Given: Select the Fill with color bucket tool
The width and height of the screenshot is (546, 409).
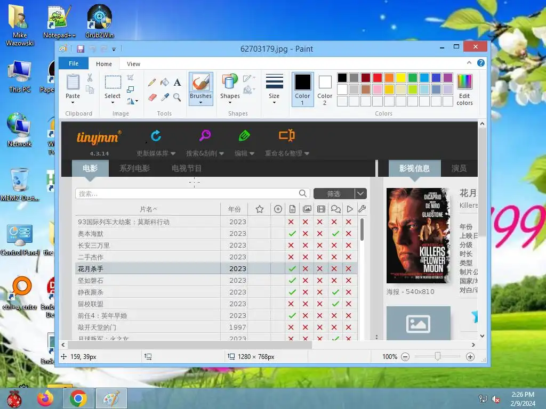Looking at the screenshot, I should (165, 83).
